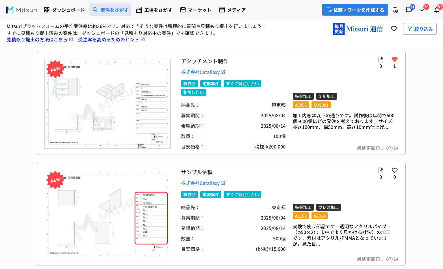Open the アタッチメント制作 title
The height and width of the screenshot is (269, 443).
[x=205, y=61]
